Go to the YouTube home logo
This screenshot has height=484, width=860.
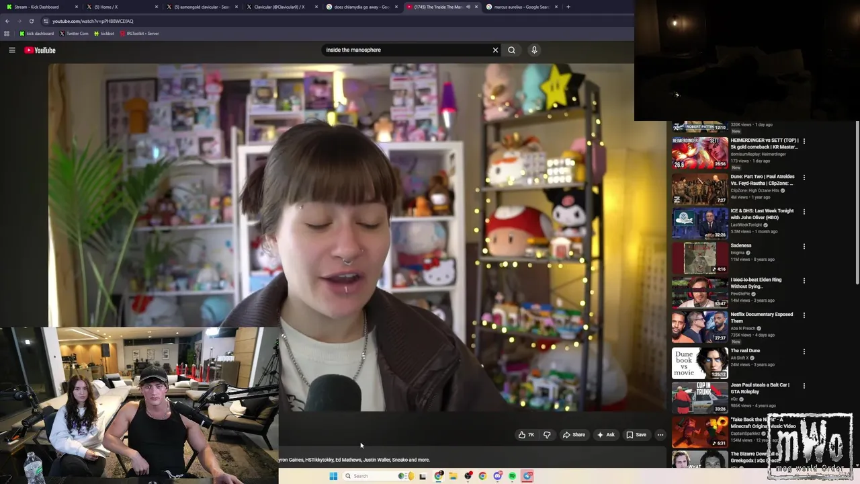(40, 50)
